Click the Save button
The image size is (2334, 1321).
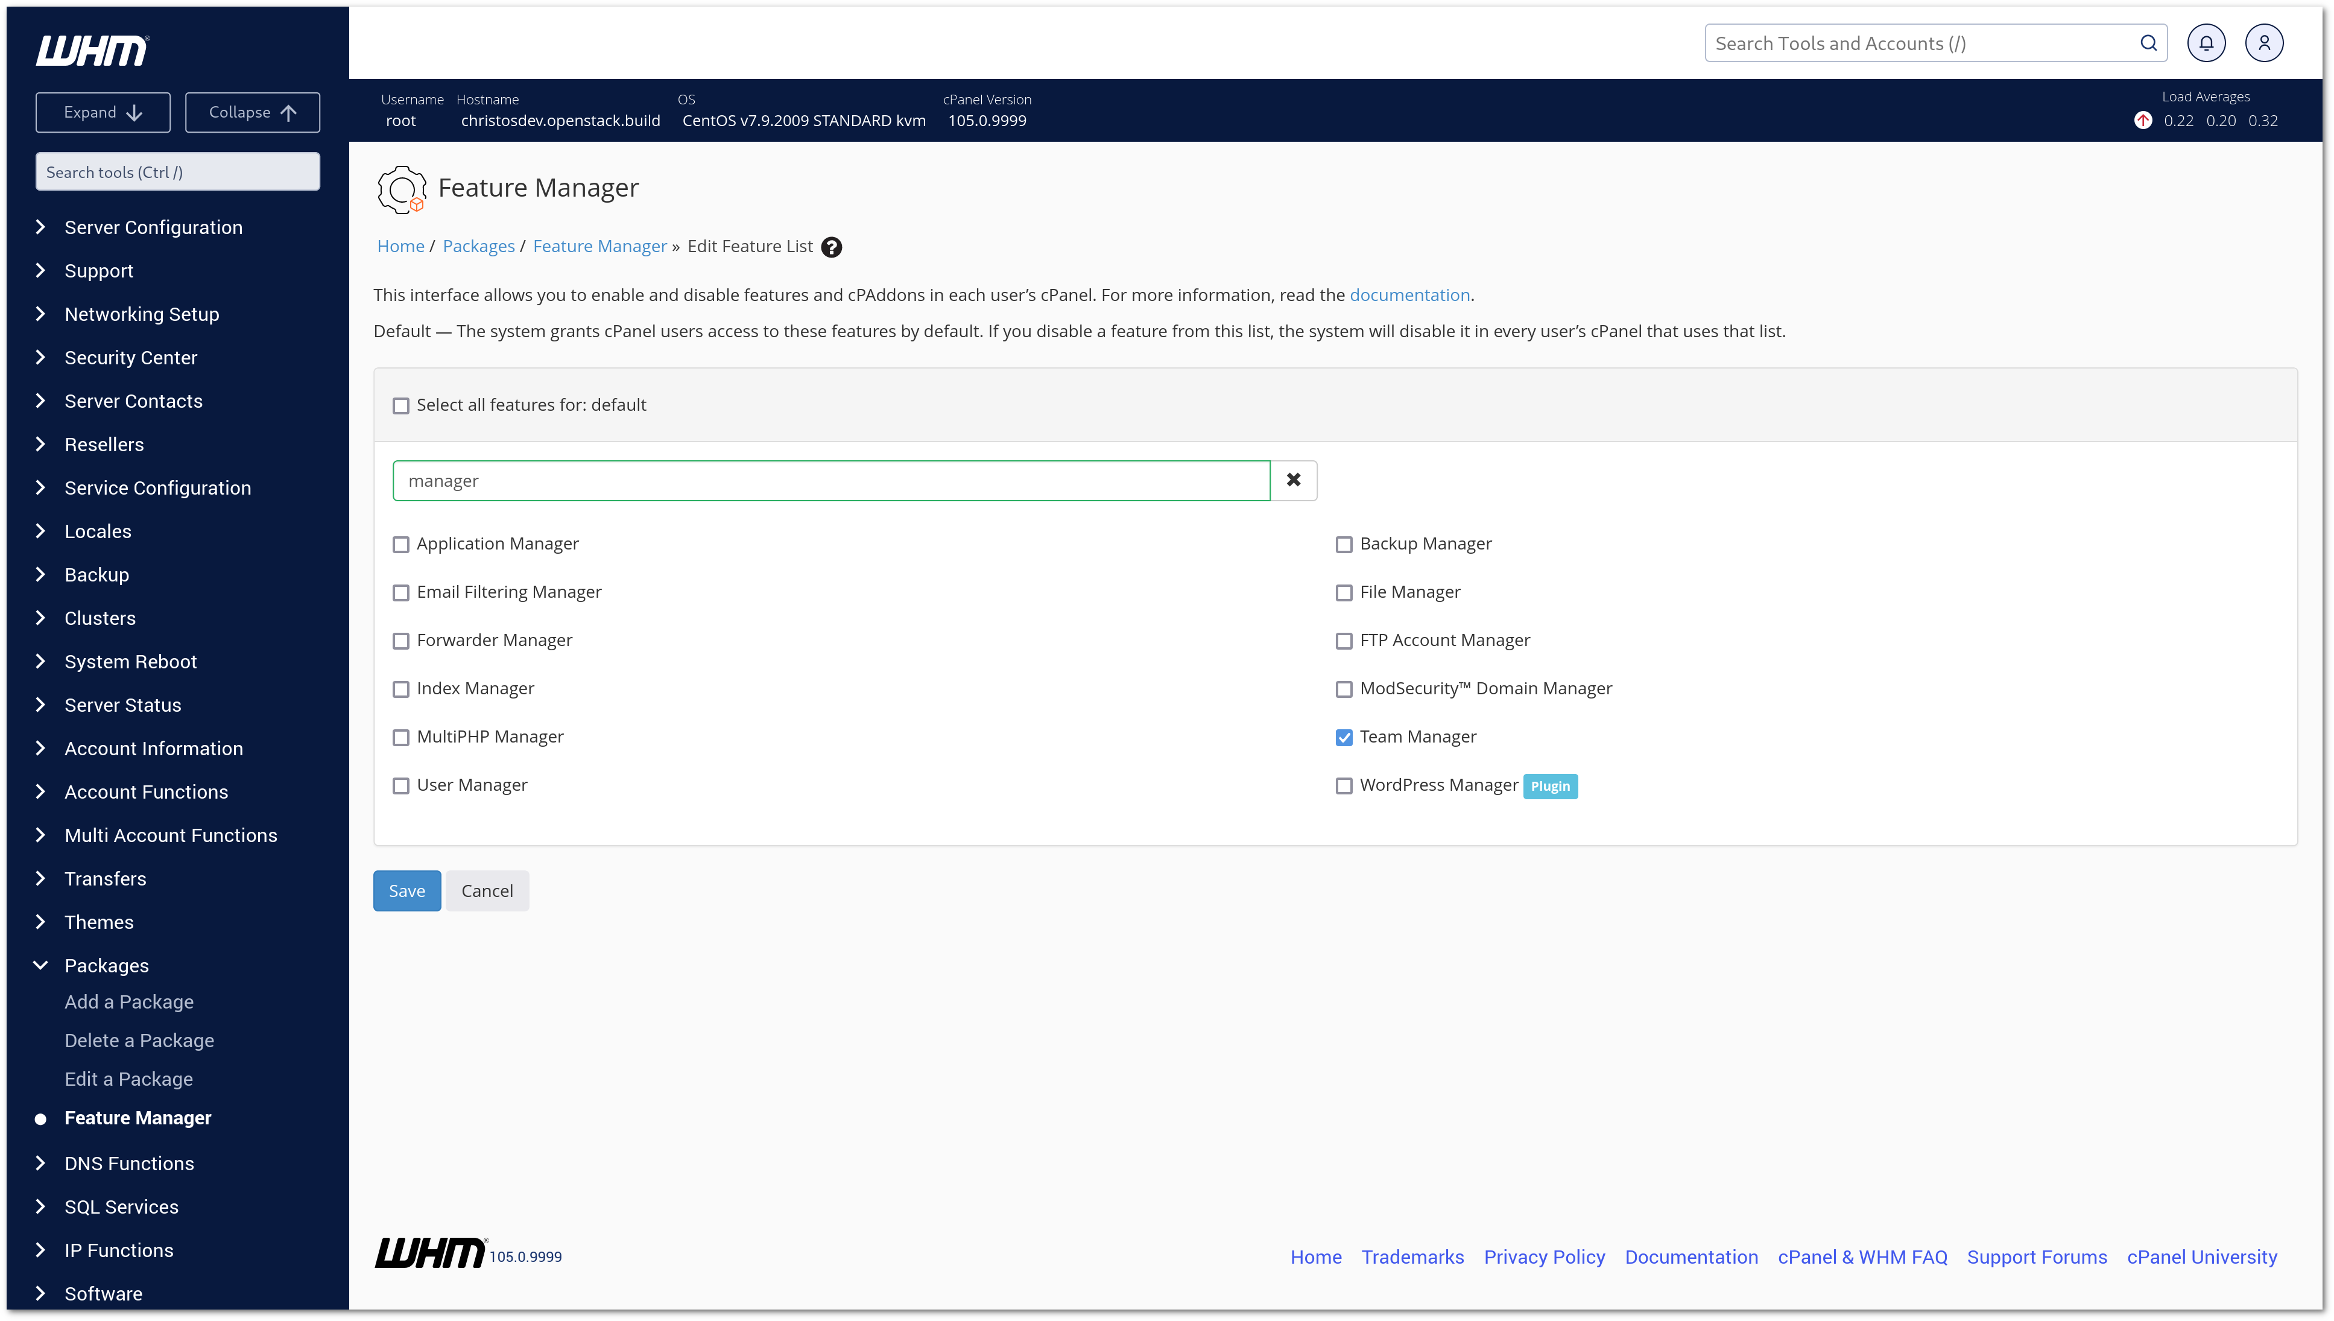(x=406, y=891)
